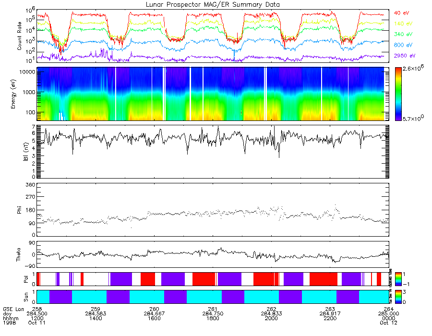Click the '270' Phi axis tick label
The width and height of the screenshot is (432, 336).
coord(31,197)
